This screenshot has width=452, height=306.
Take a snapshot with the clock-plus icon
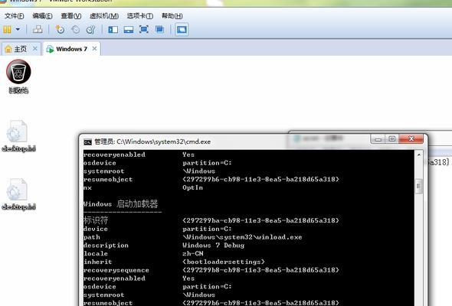click(60, 29)
